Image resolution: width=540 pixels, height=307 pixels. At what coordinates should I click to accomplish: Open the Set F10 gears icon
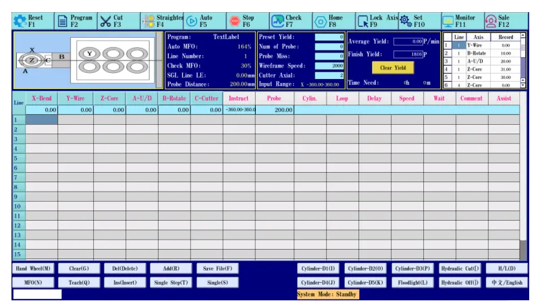point(406,22)
